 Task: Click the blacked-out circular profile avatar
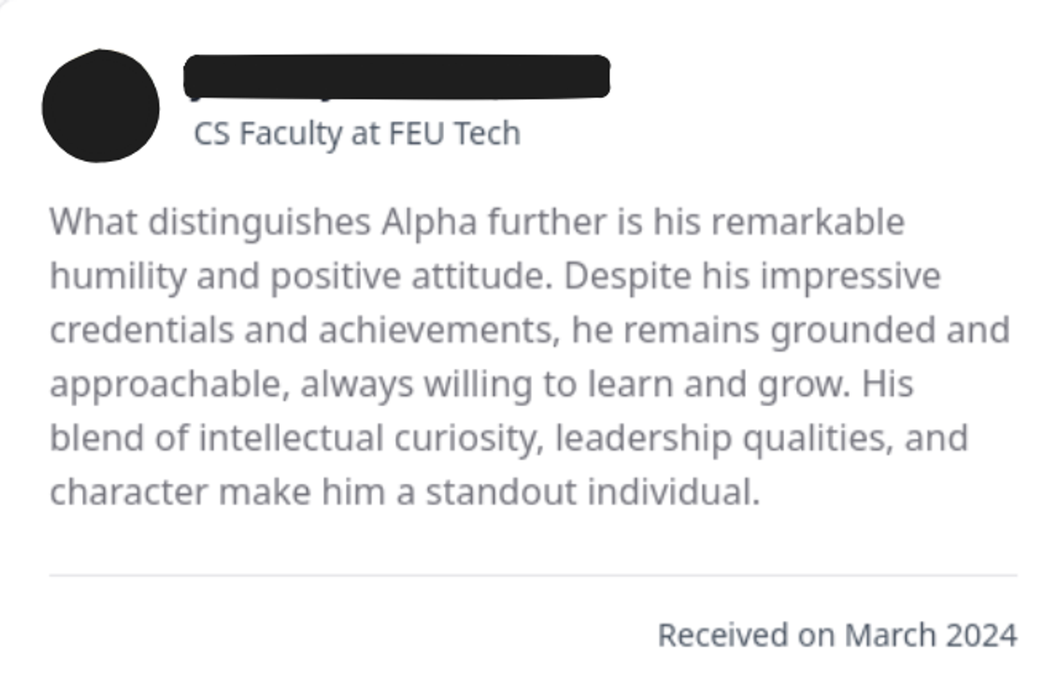click(100, 106)
